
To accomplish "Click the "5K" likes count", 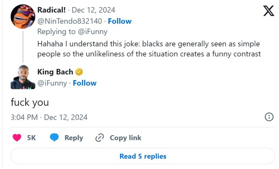I will (31, 138).
